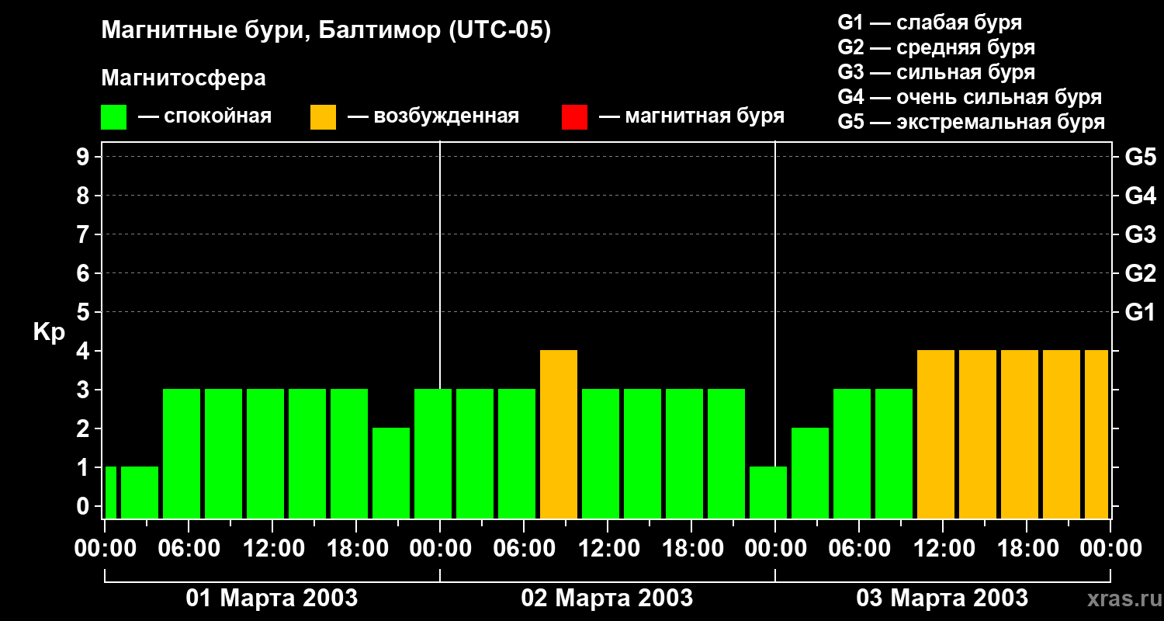Click the 'G4 — очень сильная буря' legend line
This screenshot has height=621, width=1164.
pos(969,97)
